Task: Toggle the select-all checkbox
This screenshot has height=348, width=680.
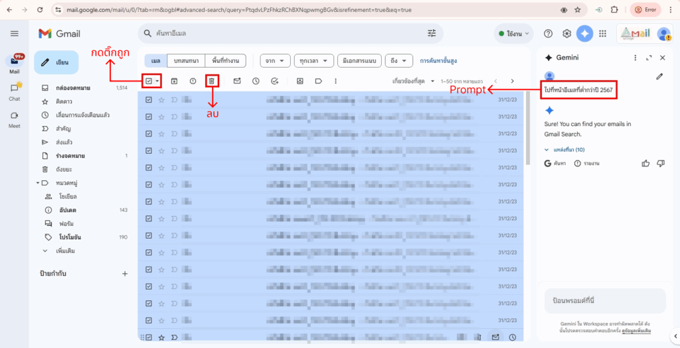Action: click(x=149, y=81)
